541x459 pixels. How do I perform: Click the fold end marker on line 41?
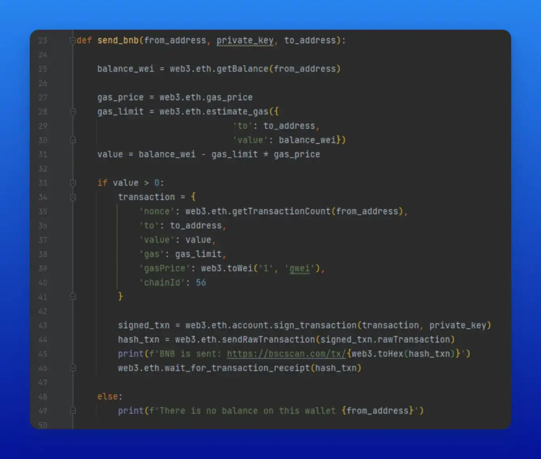[x=73, y=296]
